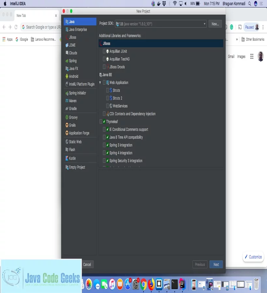
Task: Click Customize button on Chrome new tab
Action: (253, 257)
